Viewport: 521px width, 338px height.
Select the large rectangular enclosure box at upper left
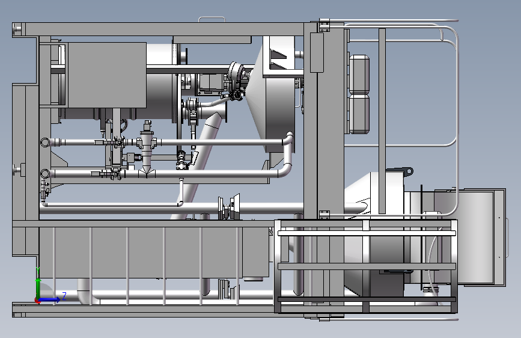(x=106, y=75)
